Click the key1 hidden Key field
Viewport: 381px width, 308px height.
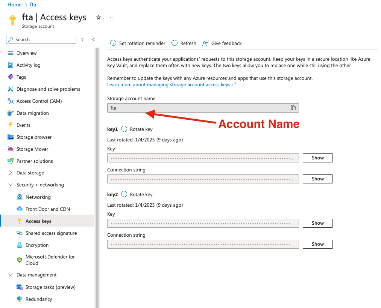tap(203, 158)
